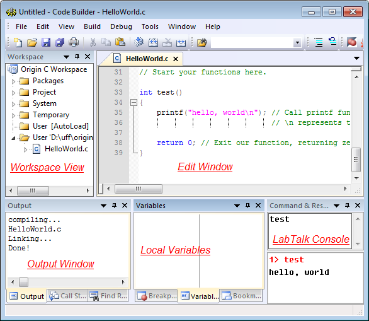Select the Variables bottom tab
The image size is (369, 321).
click(x=199, y=296)
